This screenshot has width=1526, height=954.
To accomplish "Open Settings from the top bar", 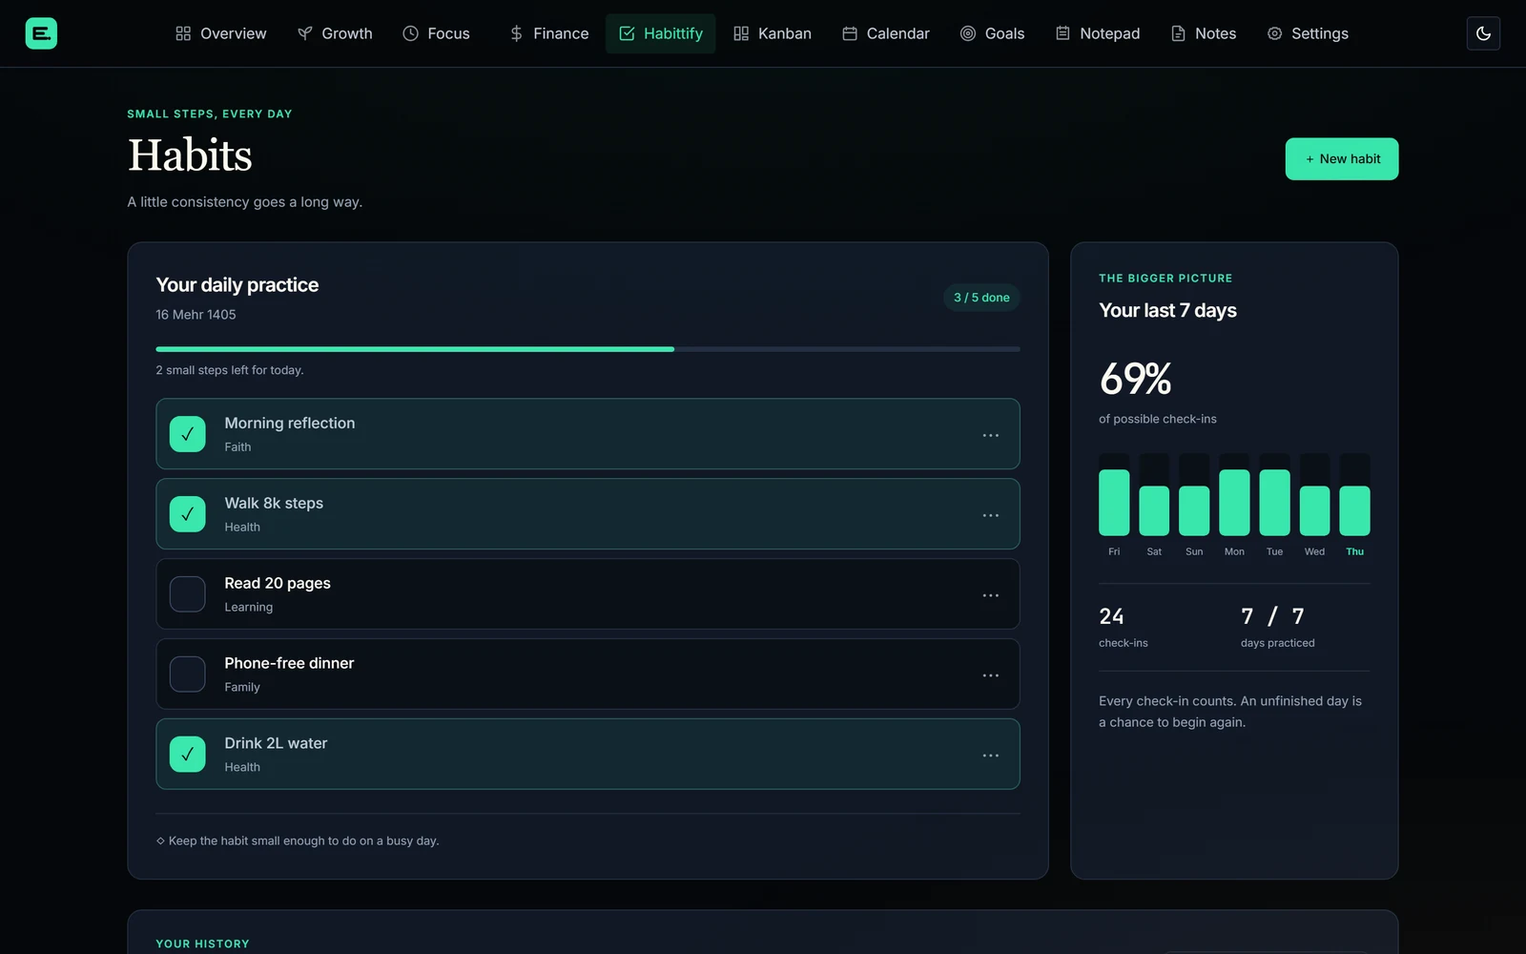I will pos(1308,33).
